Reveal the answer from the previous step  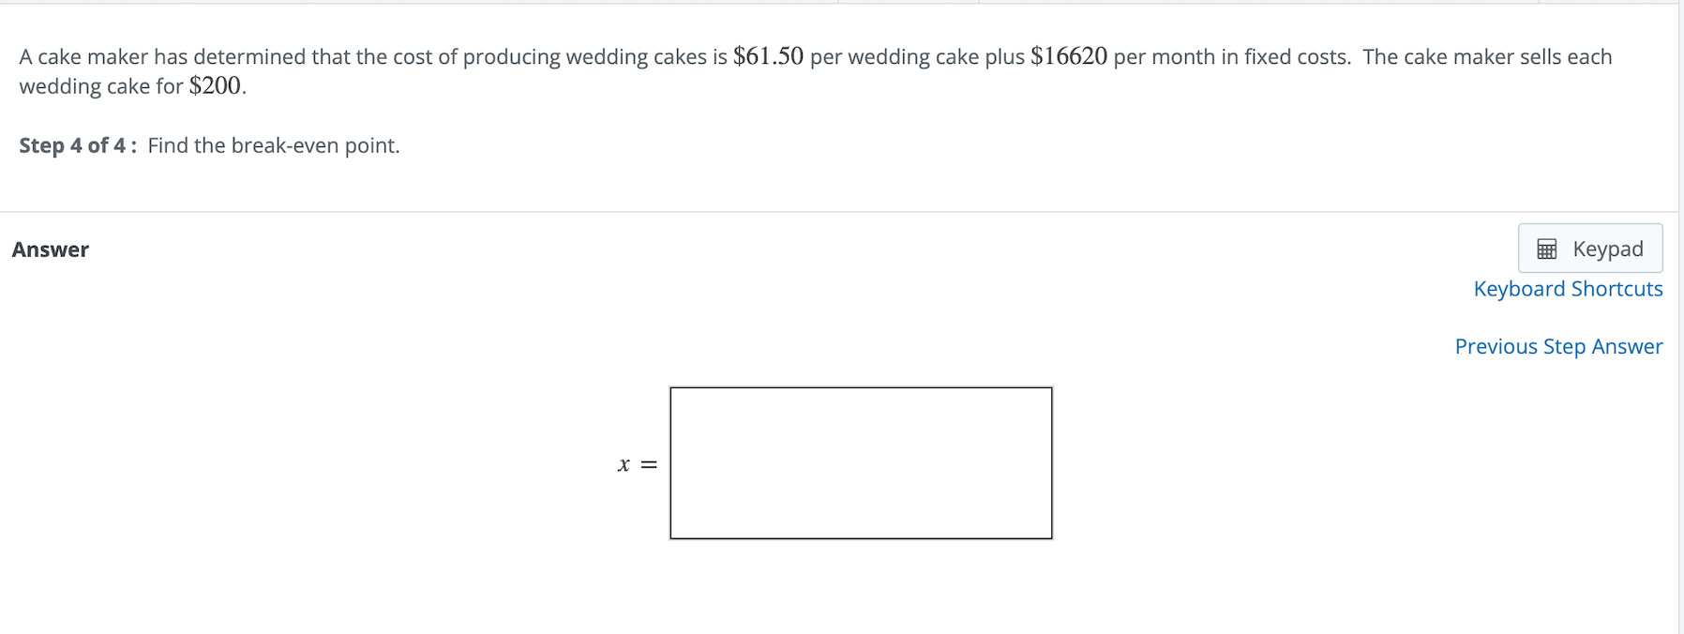(1557, 346)
